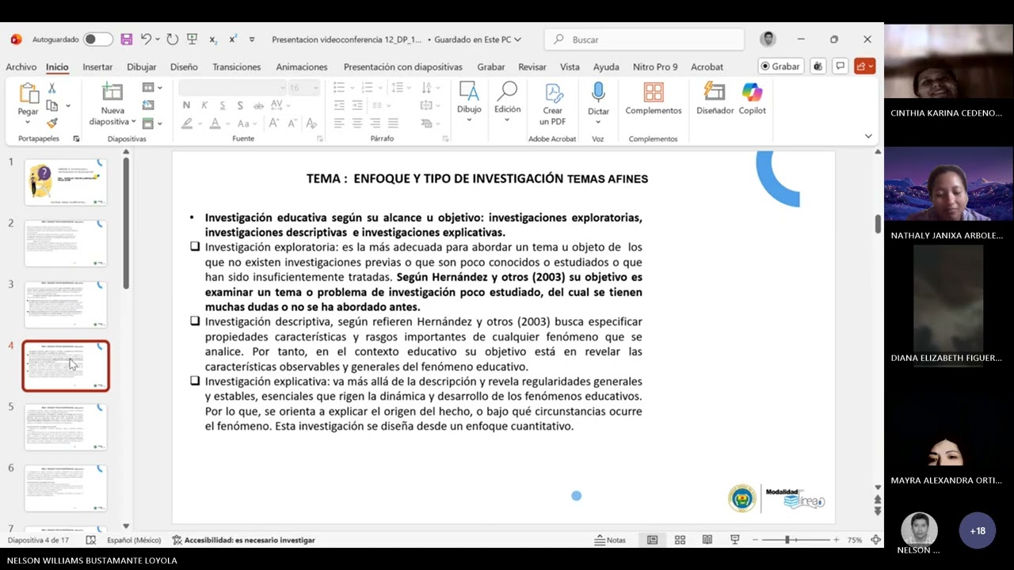The height and width of the screenshot is (570, 1014).
Task: Switch to slide sorter view
Action: click(x=680, y=540)
